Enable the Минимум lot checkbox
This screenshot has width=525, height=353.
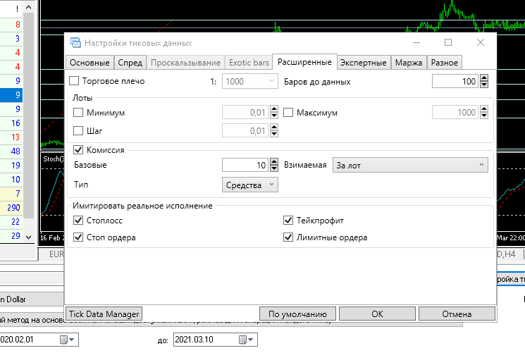click(78, 112)
